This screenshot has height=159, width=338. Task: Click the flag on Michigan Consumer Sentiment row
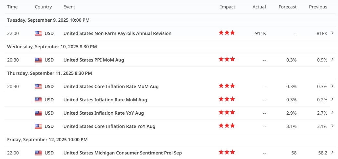point(38,153)
